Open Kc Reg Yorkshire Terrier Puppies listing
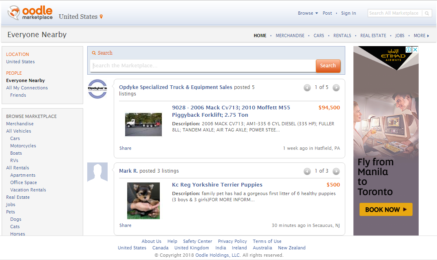 pyautogui.click(x=217, y=184)
